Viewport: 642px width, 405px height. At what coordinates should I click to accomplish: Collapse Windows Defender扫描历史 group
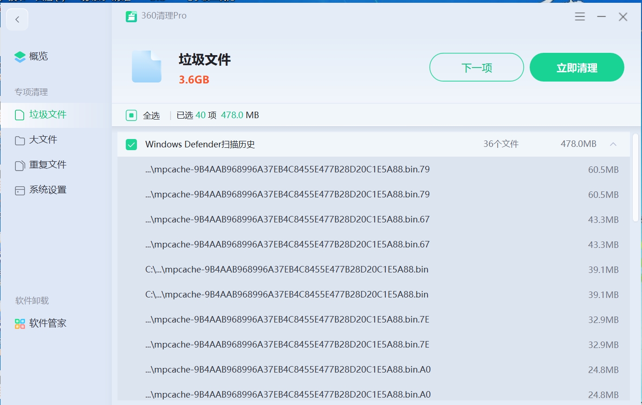(x=613, y=144)
